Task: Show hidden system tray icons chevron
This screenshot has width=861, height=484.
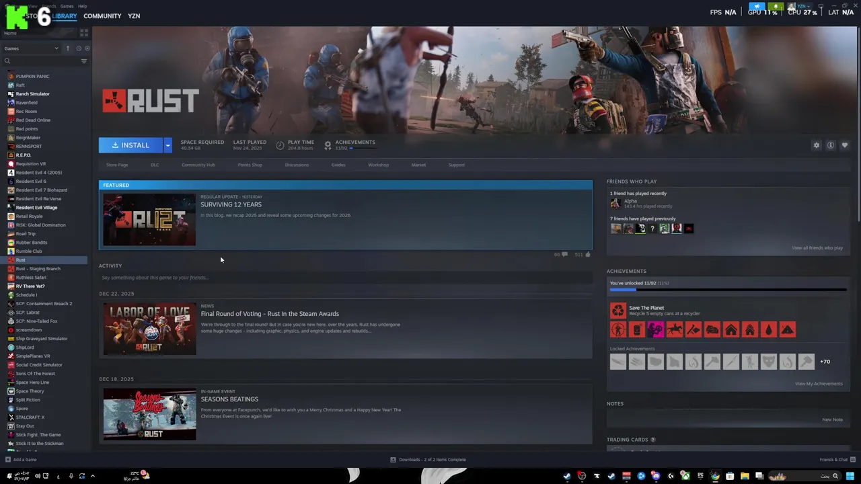Action: pos(93,476)
